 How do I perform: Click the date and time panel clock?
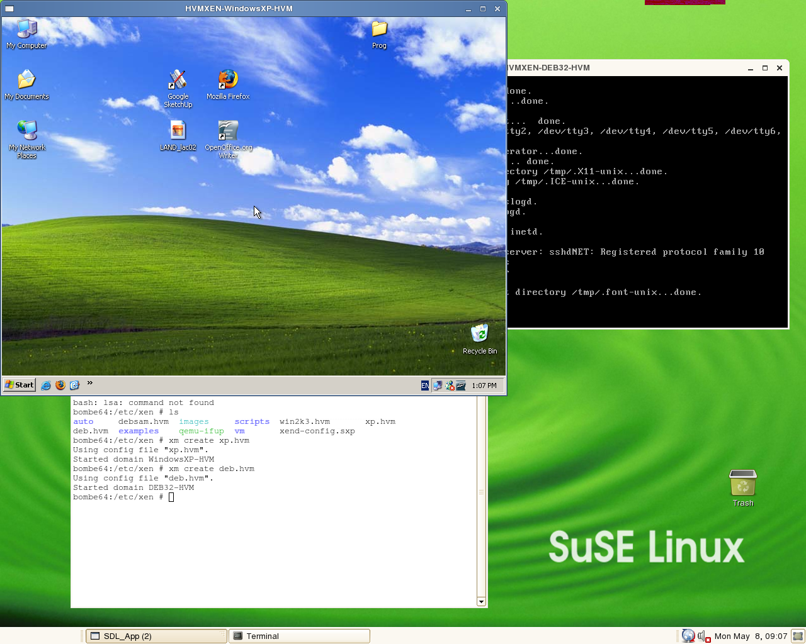click(751, 636)
